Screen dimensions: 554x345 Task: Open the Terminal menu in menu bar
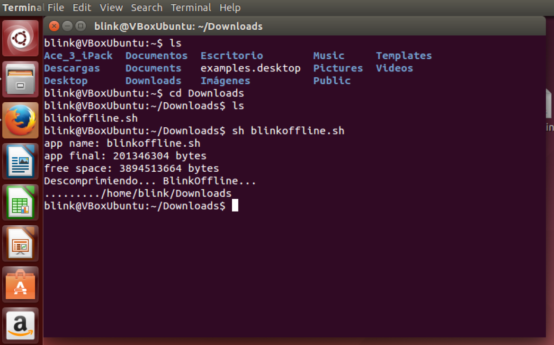point(190,8)
